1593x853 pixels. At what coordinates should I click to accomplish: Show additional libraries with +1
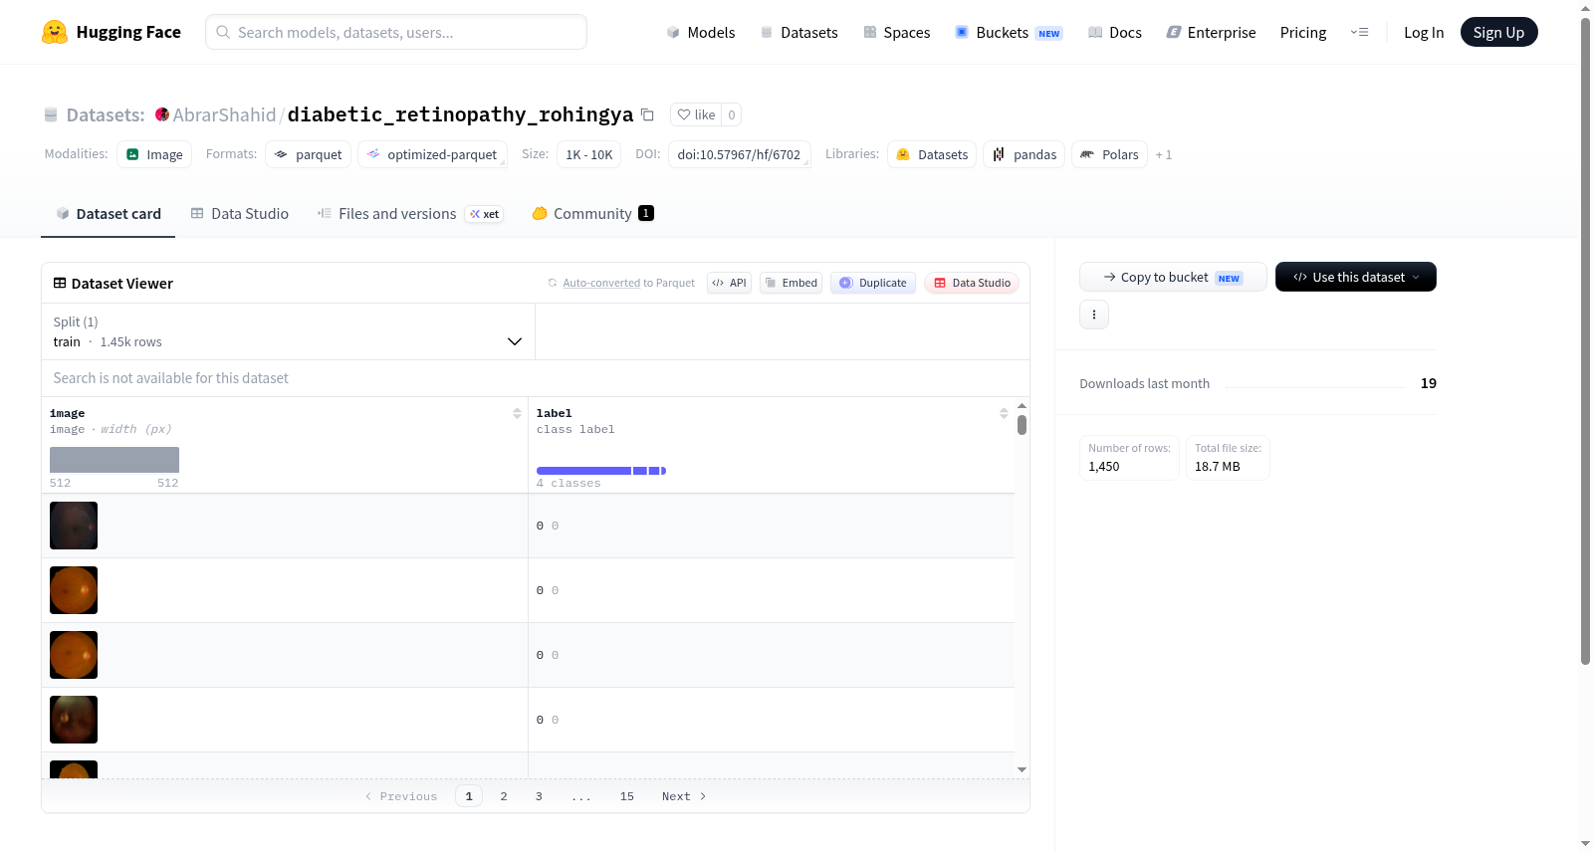click(1163, 155)
